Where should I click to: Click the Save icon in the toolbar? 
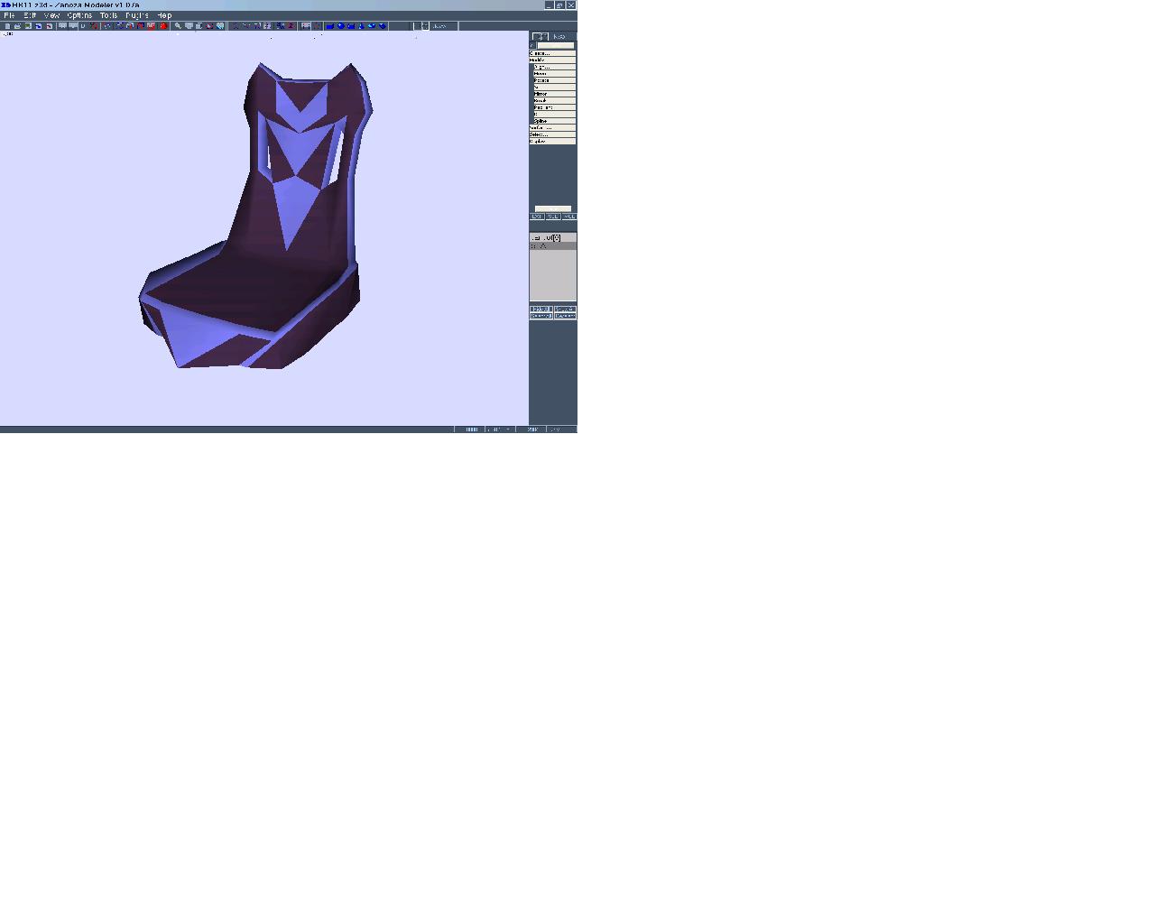[28, 26]
